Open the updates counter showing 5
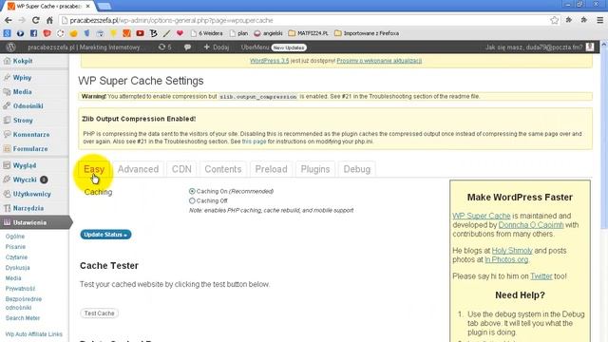The height and width of the screenshot is (342, 608). pyautogui.click(x=164, y=47)
